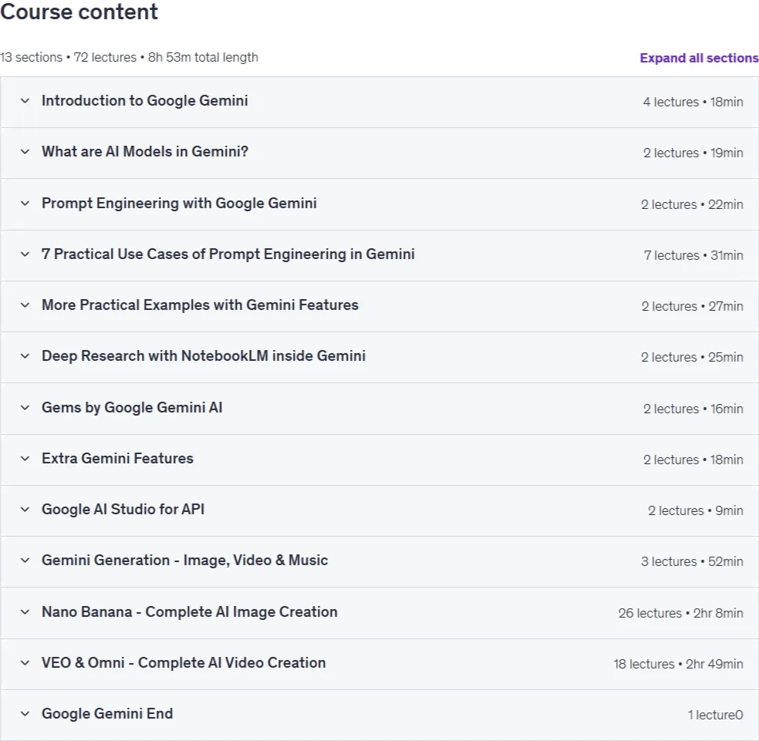Open section title Prompt Engineering with Google Gemini
Viewport: 759px width, 741px height.
(x=179, y=204)
